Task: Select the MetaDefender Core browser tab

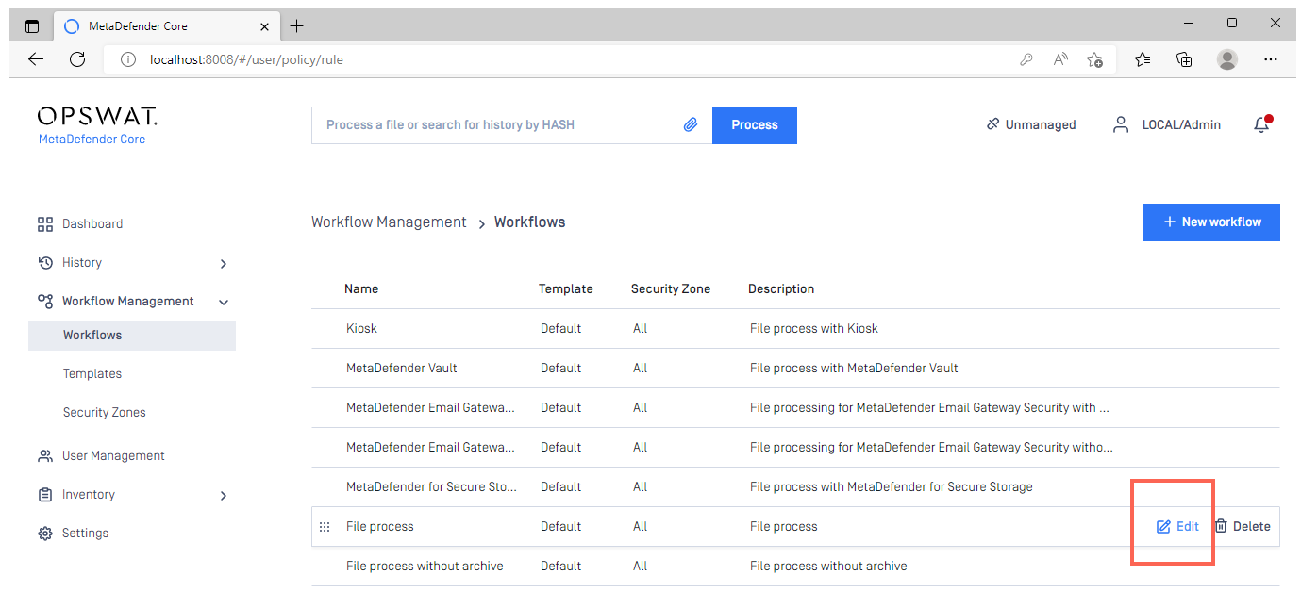Action: pos(166,26)
